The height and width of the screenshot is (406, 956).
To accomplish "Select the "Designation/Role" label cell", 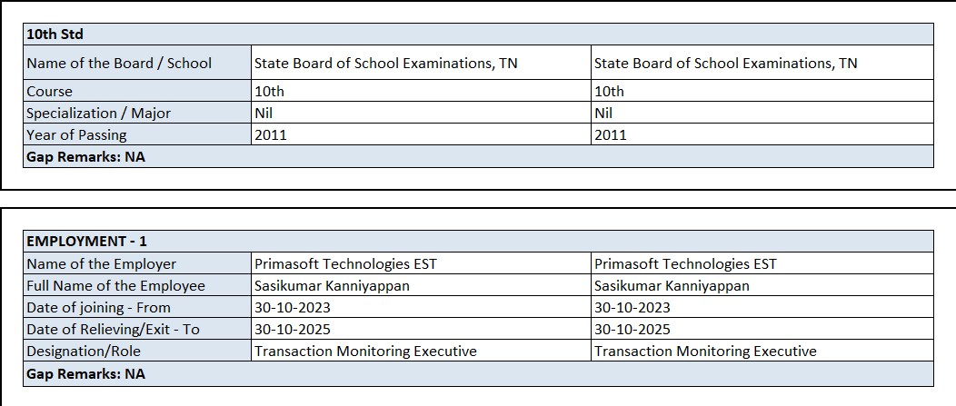I will pyautogui.click(x=85, y=351).
